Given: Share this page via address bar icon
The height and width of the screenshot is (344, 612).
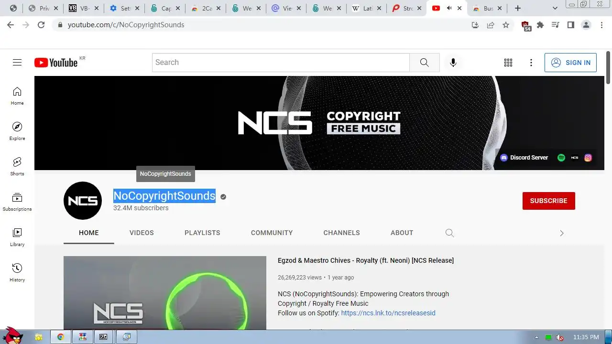Looking at the screenshot, I should 491,25.
